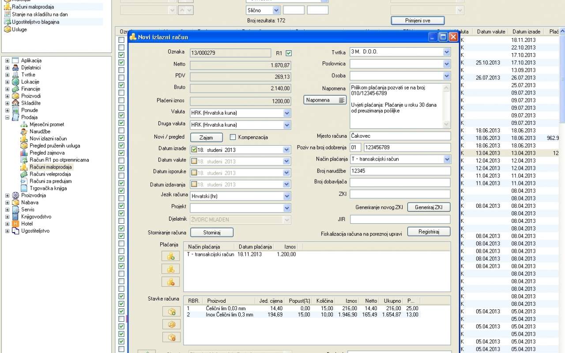Open the Način plaćanja dropdown
Screen dimensions: 565x353
tap(446, 159)
